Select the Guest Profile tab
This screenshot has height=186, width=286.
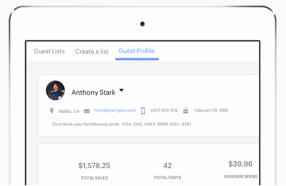click(x=137, y=51)
